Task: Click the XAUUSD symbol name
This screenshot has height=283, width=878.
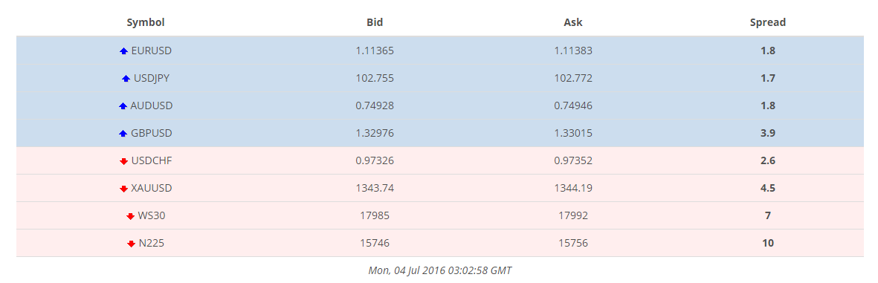Action: click(151, 189)
